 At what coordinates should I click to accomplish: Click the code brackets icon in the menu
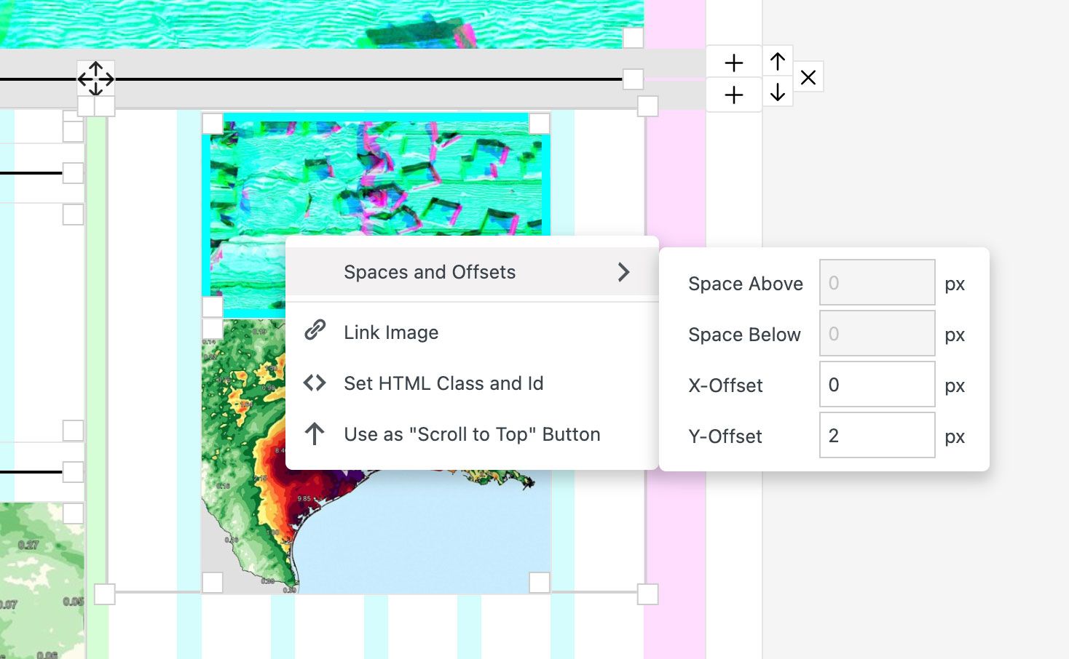(314, 382)
